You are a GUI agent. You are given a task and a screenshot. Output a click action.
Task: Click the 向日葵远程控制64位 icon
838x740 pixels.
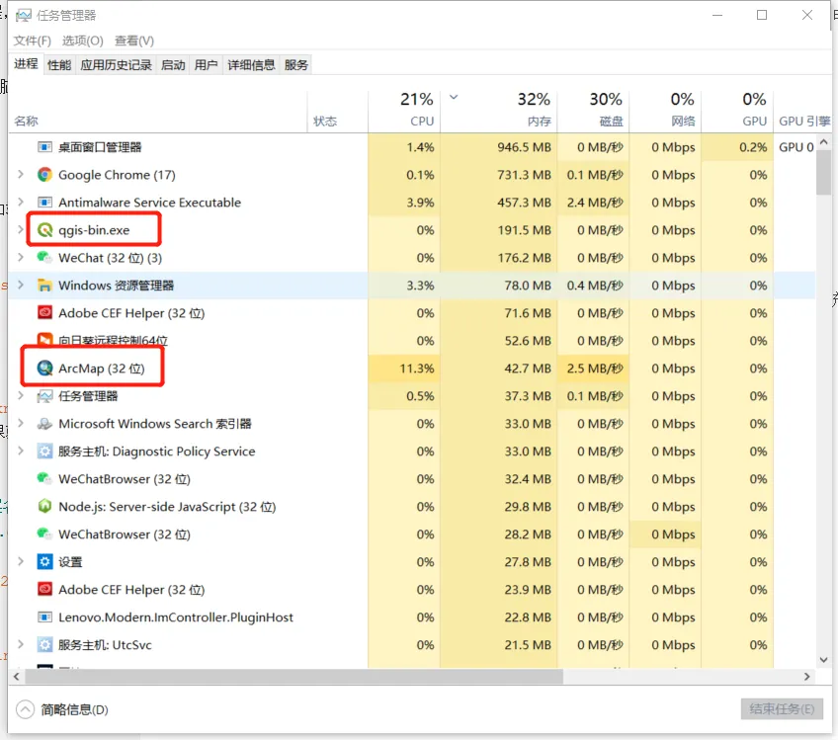click(x=44, y=340)
